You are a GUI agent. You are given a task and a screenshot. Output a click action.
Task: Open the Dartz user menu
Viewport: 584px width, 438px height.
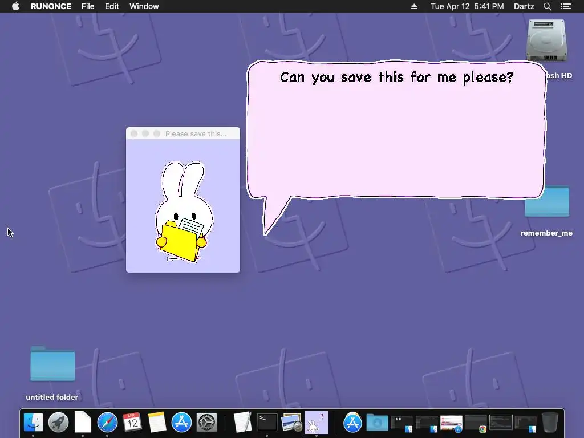524,6
